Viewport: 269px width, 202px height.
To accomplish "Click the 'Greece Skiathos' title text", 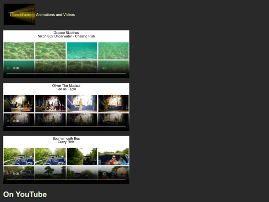I will point(66,32).
